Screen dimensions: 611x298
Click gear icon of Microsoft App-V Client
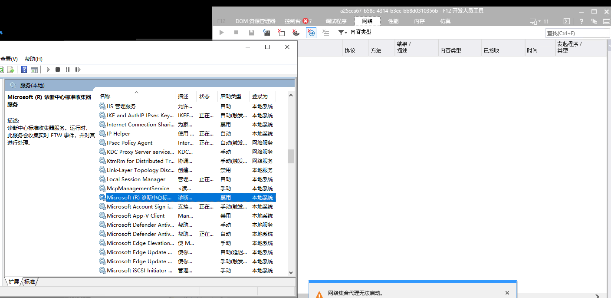point(102,215)
